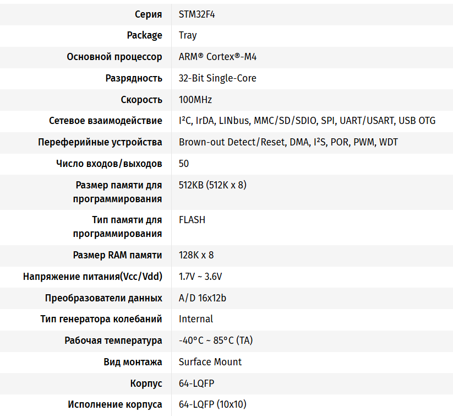Click the Скорость row label
Image resolution: width=453 pixels, height=416 pixels.
coord(141,100)
